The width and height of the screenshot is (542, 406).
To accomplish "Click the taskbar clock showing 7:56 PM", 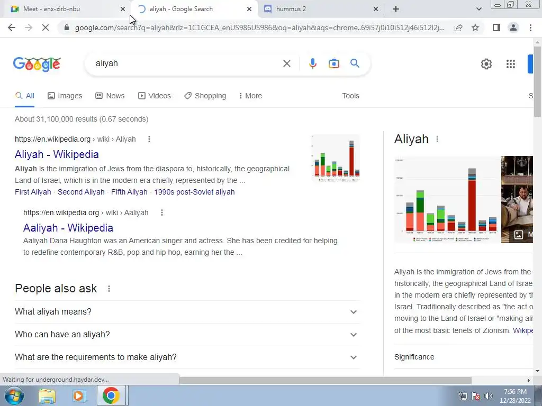I will (x=515, y=396).
